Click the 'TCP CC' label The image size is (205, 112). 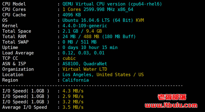click(10, 58)
